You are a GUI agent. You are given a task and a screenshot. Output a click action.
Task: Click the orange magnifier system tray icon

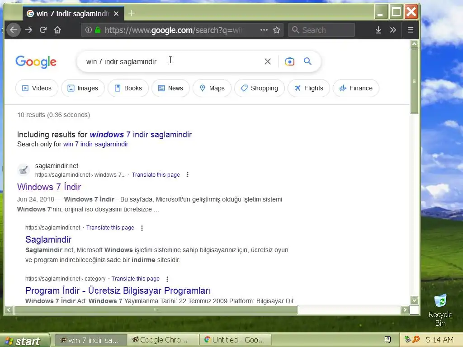click(x=416, y=340)
